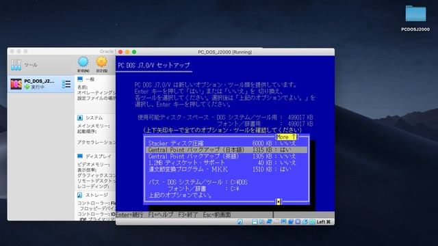The image size is (438, 246).
Task: Open the PCDOSJ2000 folder on the desktop
Action: click(x=415, y=14)
